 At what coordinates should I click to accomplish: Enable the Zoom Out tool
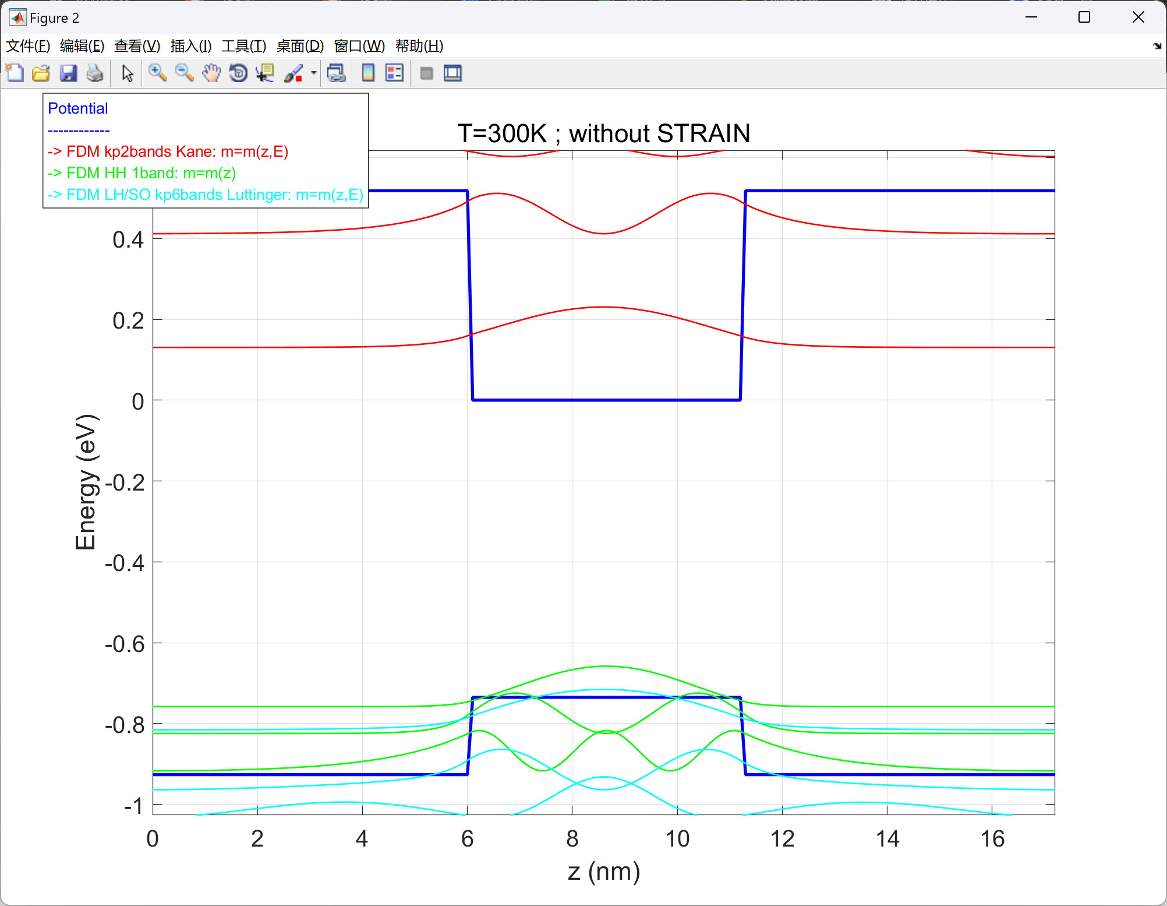tap(184, 73)
